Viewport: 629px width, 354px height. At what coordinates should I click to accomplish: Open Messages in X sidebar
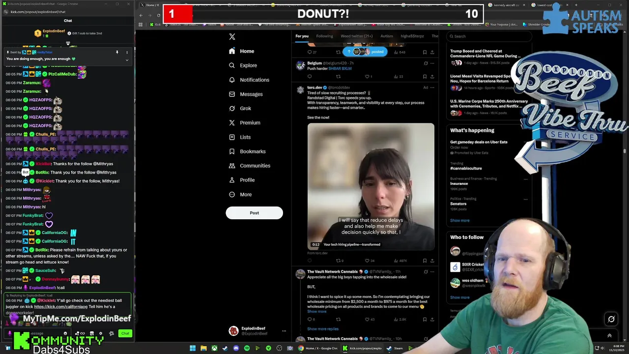click(x=245, y=94)
